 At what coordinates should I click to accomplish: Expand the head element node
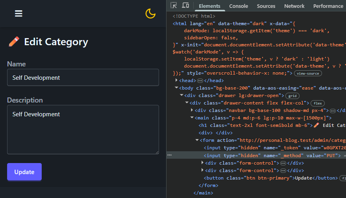click(176, 81)
